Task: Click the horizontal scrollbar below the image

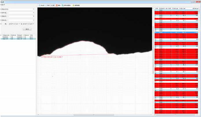Action: 87,115
